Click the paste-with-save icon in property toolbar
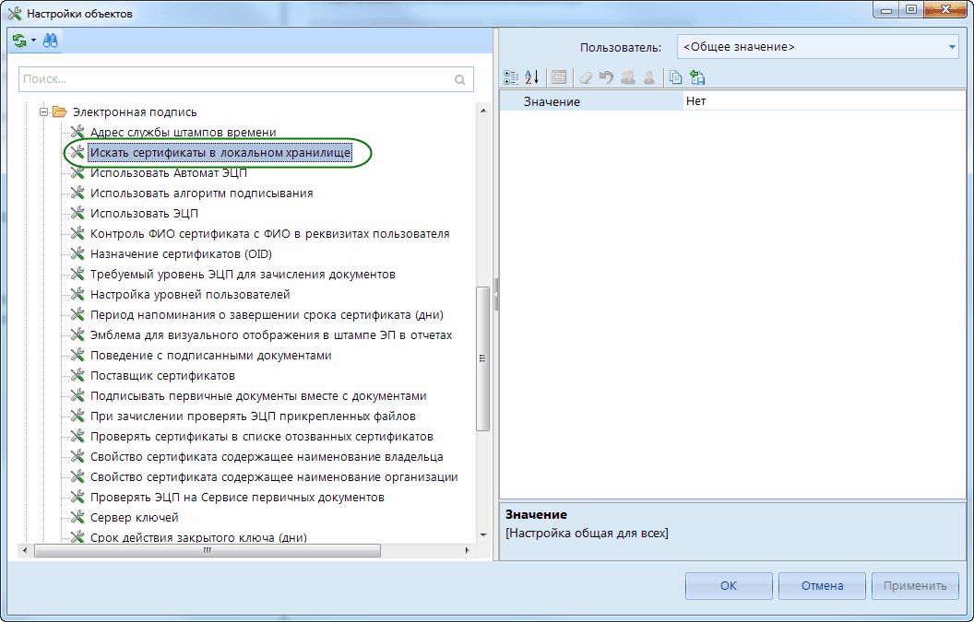974x622 pixels. 697,77
